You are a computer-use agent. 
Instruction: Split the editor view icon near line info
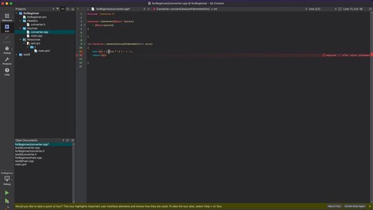click(x=340, y=9)
